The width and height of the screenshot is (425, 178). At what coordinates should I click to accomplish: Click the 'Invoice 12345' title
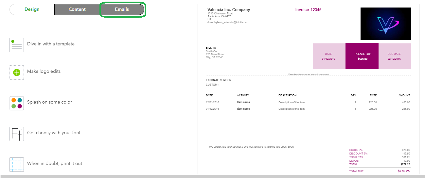[x=308, y=10]
